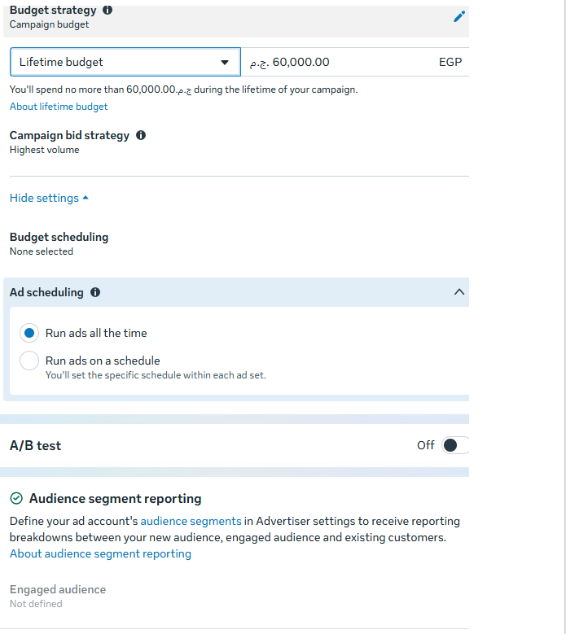Open the About lifetime budget link
Screen dimensions: 566x634
[x=59, y=107]
